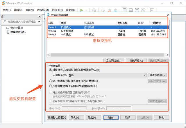
Task: Click the 导入(T)... button
Action: [76, 118]
